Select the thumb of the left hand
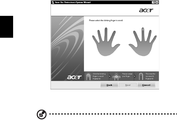The height and width of the screenshot is (120, 177). [x=116, y=46]
